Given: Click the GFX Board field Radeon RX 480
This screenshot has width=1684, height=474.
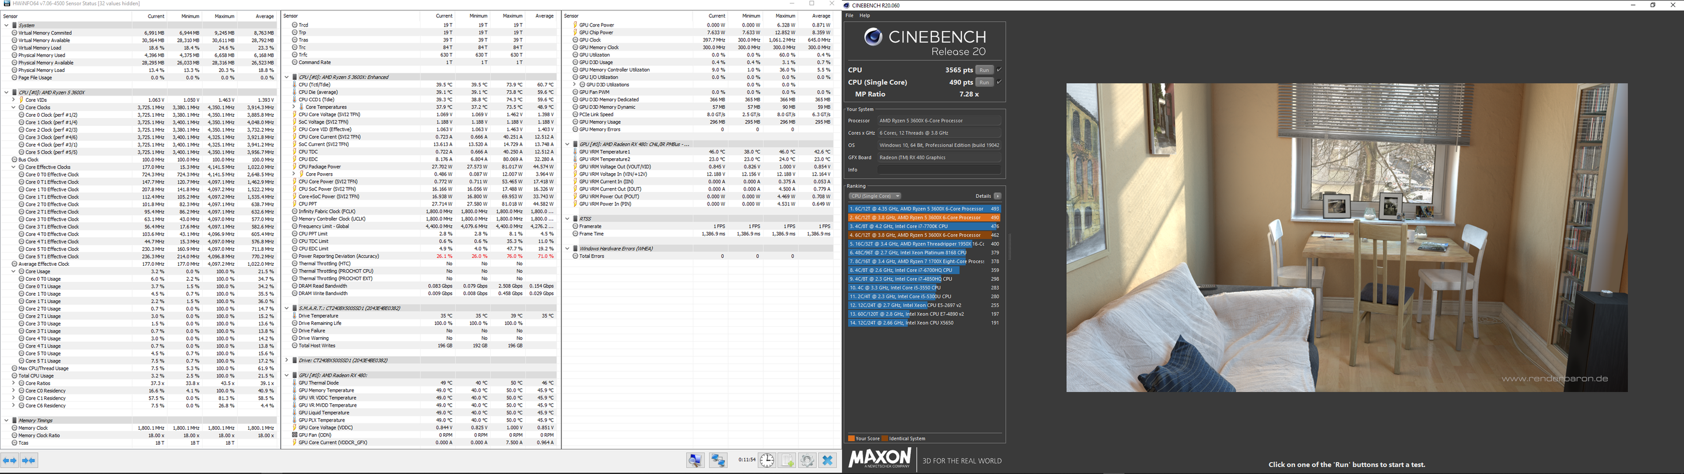Looking at the screenshot, I should coord(939,158).
